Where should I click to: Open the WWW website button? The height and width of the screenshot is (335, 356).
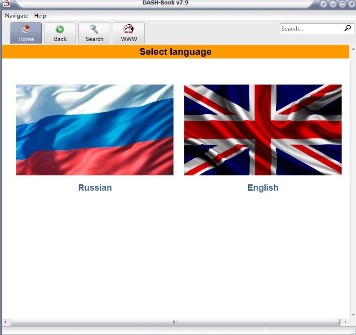click(x=129, y=33)
